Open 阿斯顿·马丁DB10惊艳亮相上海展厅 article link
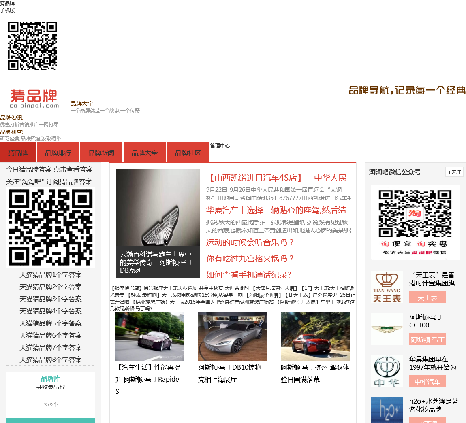 [230, 374]
